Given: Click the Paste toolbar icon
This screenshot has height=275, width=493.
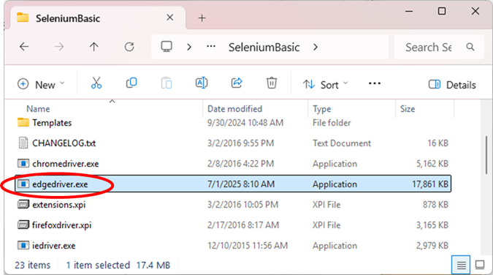Looking at the screenshot, I should pyautogui.click(x=167, y=83).
